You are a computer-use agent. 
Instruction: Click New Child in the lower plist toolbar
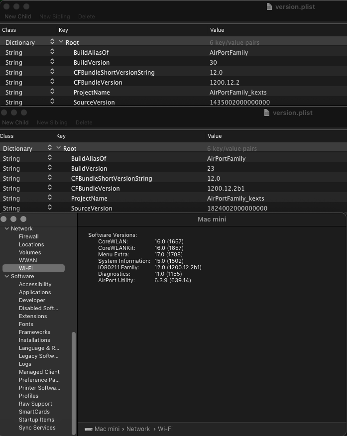[15, 122]
